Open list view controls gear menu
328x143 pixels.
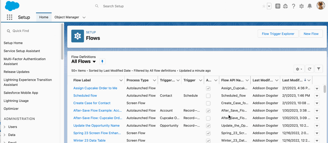tap(299, 69)
